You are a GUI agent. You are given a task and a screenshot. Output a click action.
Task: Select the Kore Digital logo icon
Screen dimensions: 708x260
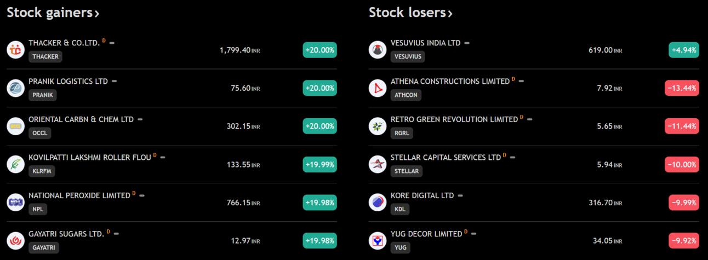pyautogui.click(x=378, y=203)
